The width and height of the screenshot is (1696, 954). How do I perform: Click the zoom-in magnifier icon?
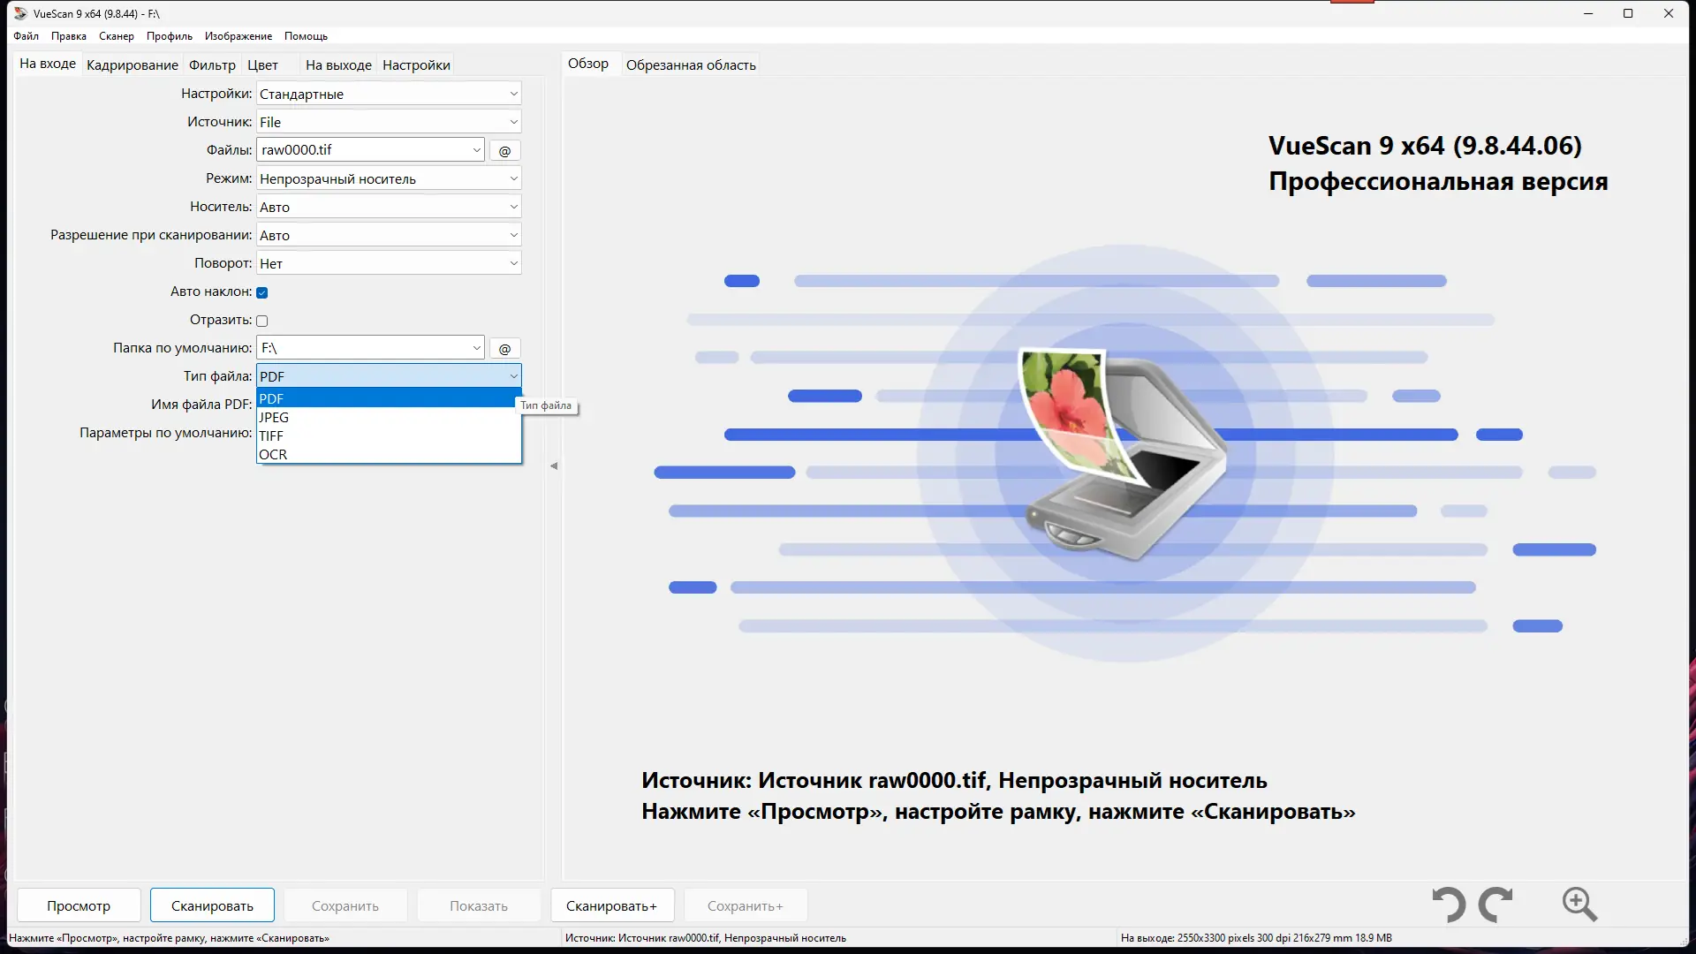(x=1579, y=905)
